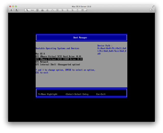This screenshot has width=163, height=133.
Task: Click the CD/DVD drive icon
Action: tap(42, 10)
